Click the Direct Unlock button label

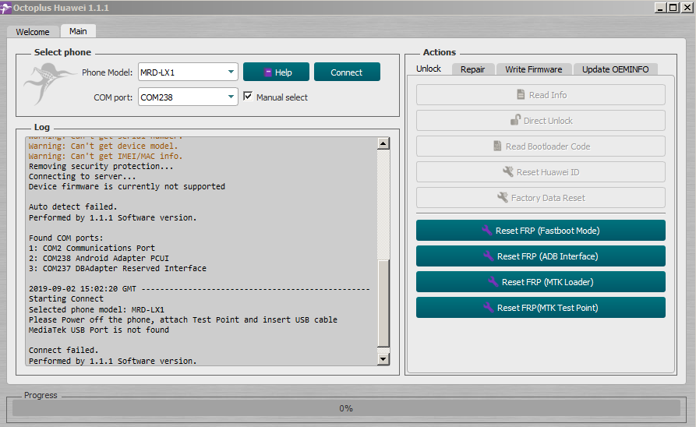point(548,121)
